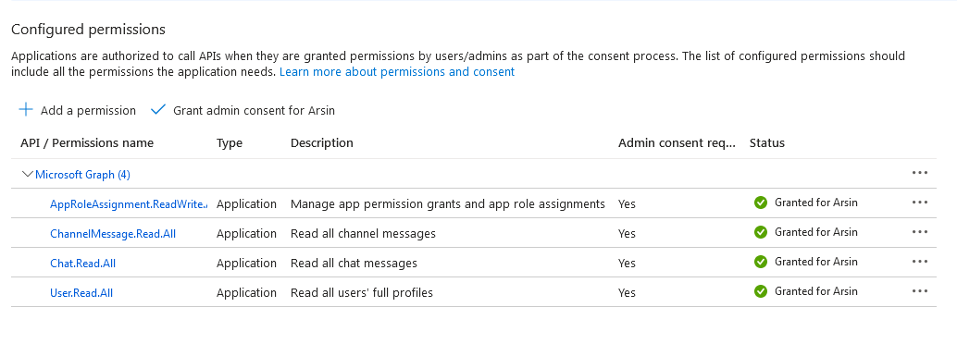This screenshot has width=957, height=344.
Task: Click green granted icon for Chat.Read.All
Action: click(x=761, y=262)
